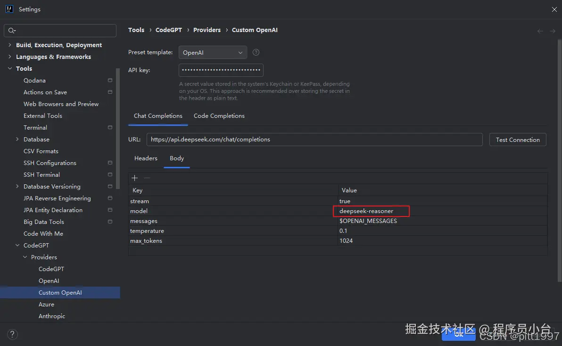Select the Azure provider item
The image size is (562, 346).
click(x=46, y=305)
